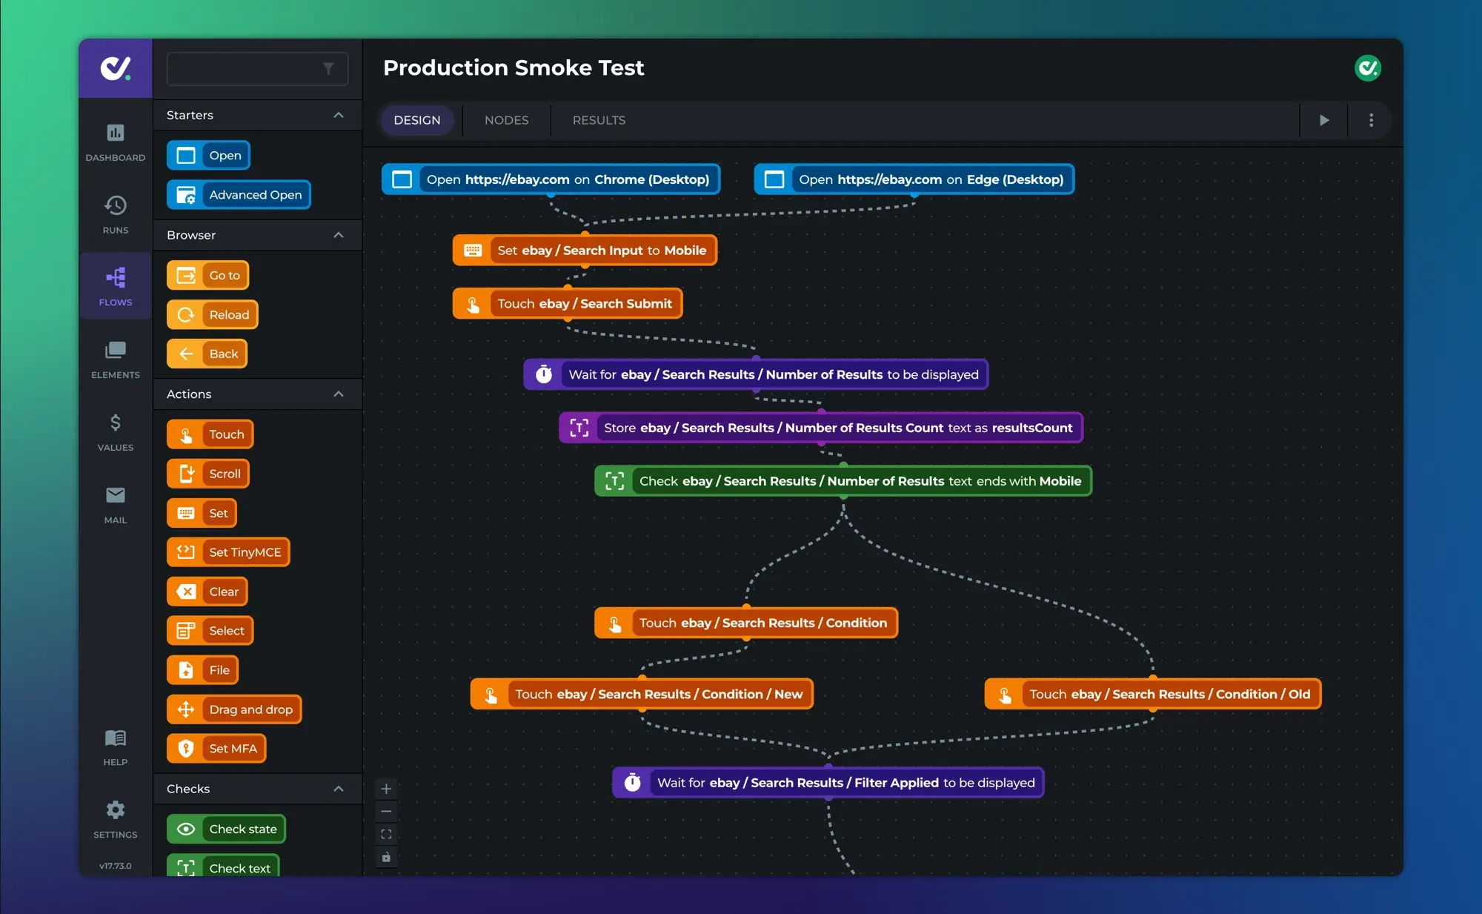Select the Scroll action block
Viewport: 1482px width, 914px height.
click(x=208, y=474)
